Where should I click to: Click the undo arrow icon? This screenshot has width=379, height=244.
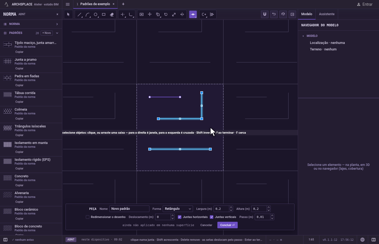point(274,14)
